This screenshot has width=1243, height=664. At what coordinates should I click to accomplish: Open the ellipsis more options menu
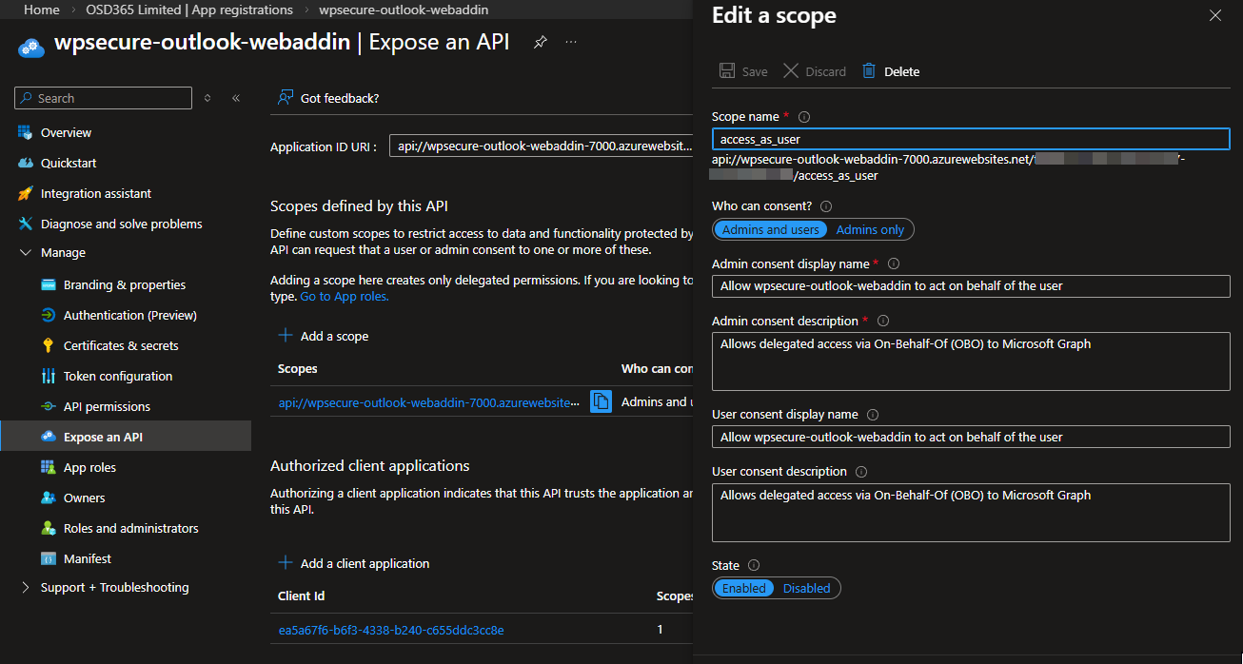[571, 43]
